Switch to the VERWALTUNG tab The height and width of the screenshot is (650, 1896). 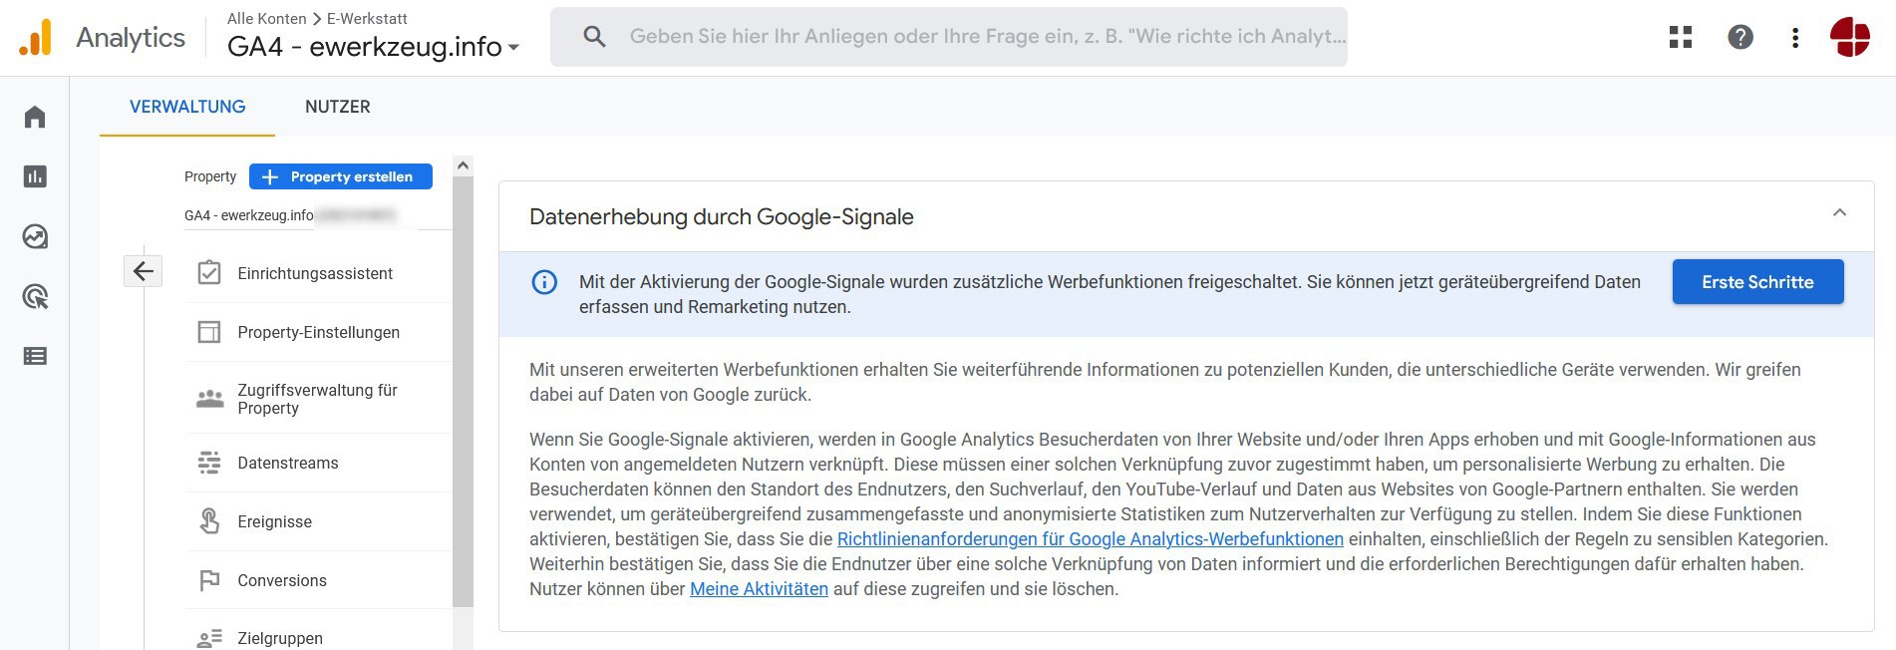(x=187, y=107)
